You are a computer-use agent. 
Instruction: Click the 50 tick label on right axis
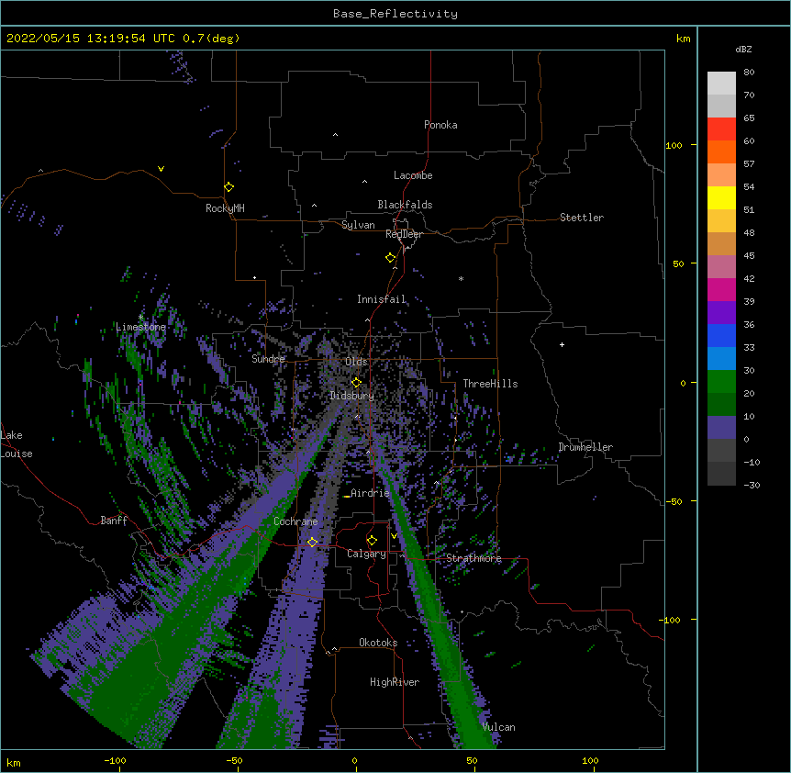point(678,263)
